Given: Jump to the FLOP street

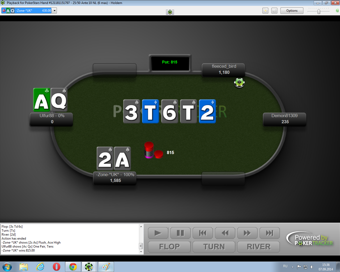Looking at the screenshot, I should (x=169, y=247).
